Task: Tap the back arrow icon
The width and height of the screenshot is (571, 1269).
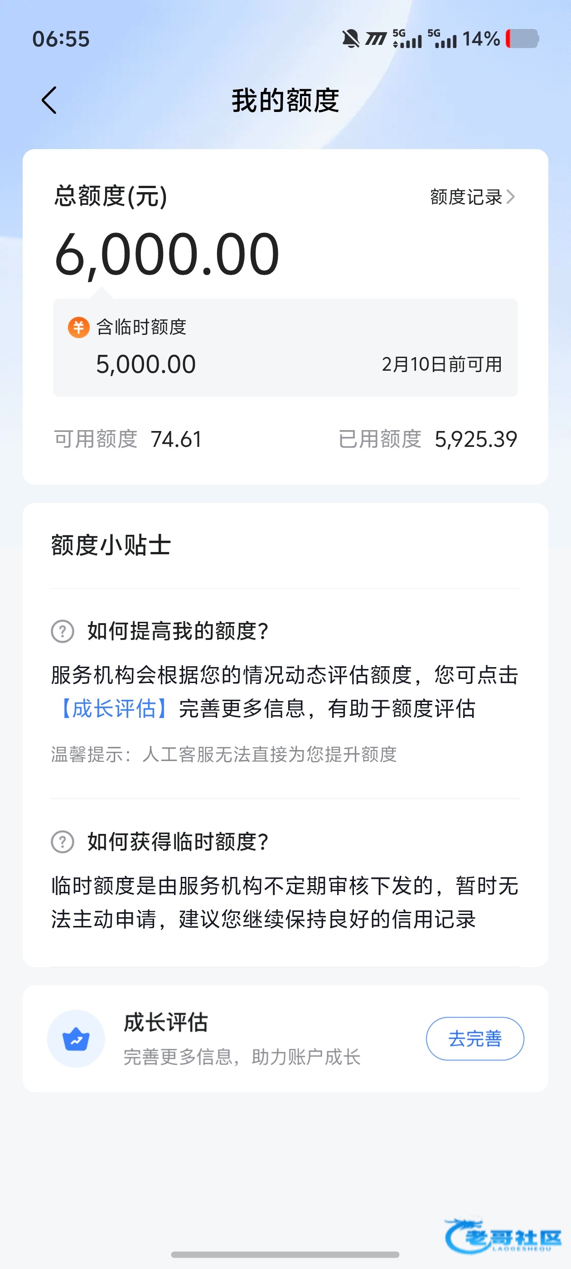Action: point(49,101)
